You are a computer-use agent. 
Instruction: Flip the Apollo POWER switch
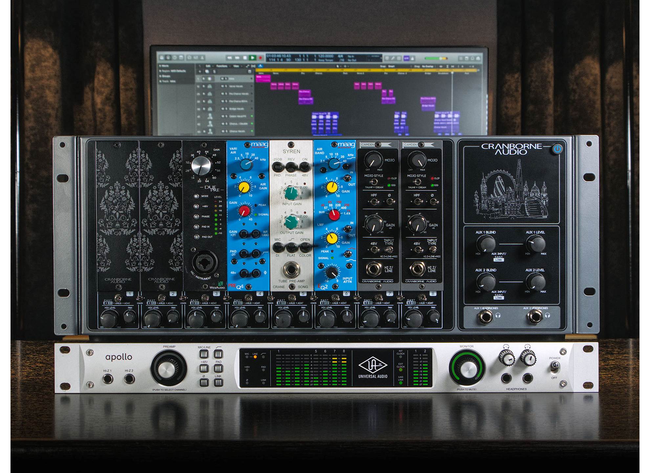[x=554, y=368]
